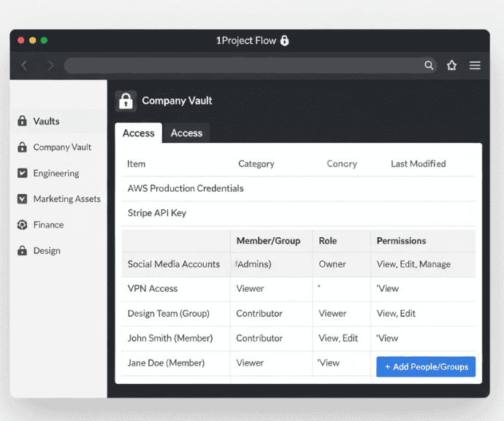This screenshot has height=421, width=504.
Task: Click Viewer in the Jane Doe row
Action: click(250, 363)
